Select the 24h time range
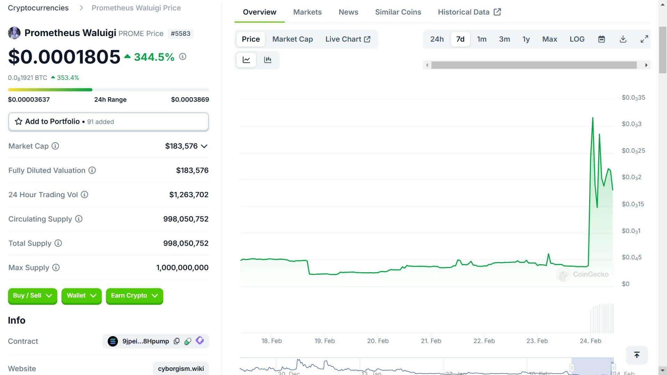667x375 pixels. [x=437, y=39]
